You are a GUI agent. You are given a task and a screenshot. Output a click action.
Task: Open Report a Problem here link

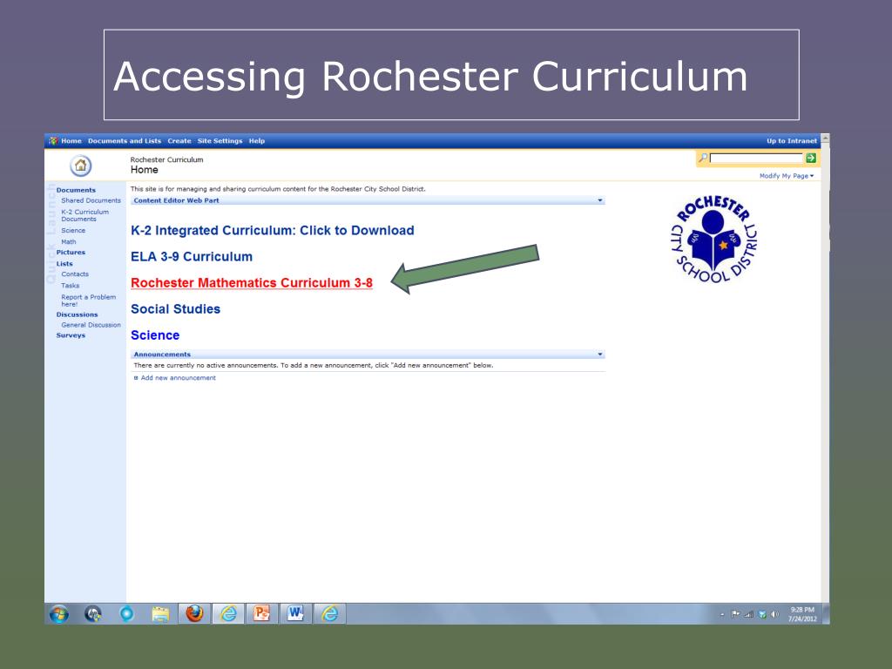pyautogui.click(x=88, y=301)
